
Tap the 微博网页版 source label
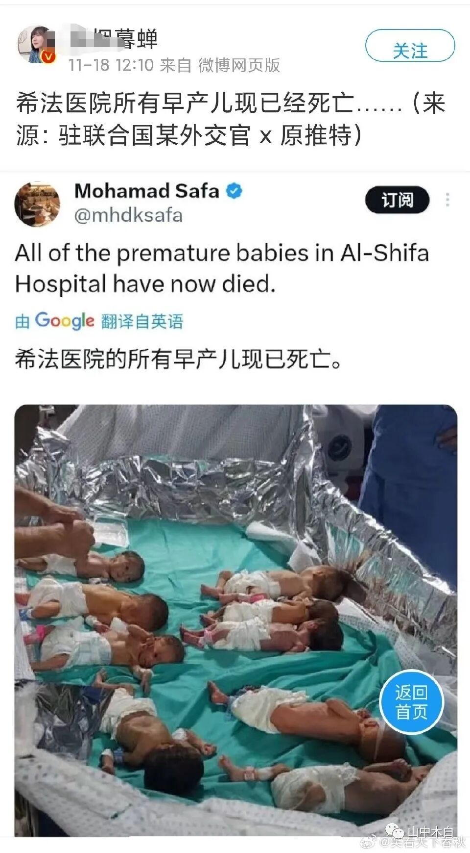pyautogui.click(x=239, y=65)
